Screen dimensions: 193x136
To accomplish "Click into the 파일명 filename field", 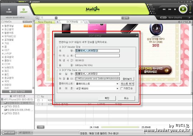I will [x=97, y=74].
